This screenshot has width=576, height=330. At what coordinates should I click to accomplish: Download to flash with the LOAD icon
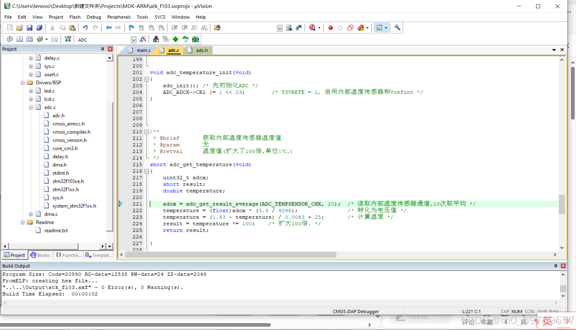point(68,39)
